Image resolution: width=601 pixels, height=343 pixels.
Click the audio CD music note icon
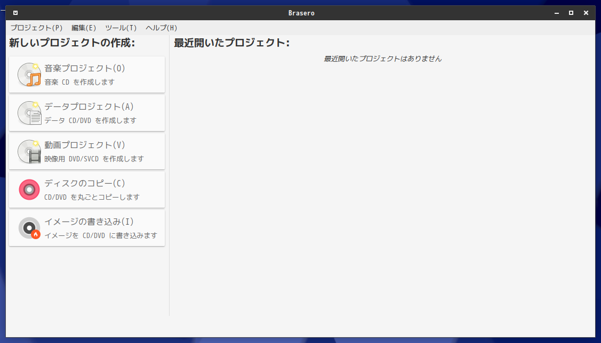coord(29,75)
